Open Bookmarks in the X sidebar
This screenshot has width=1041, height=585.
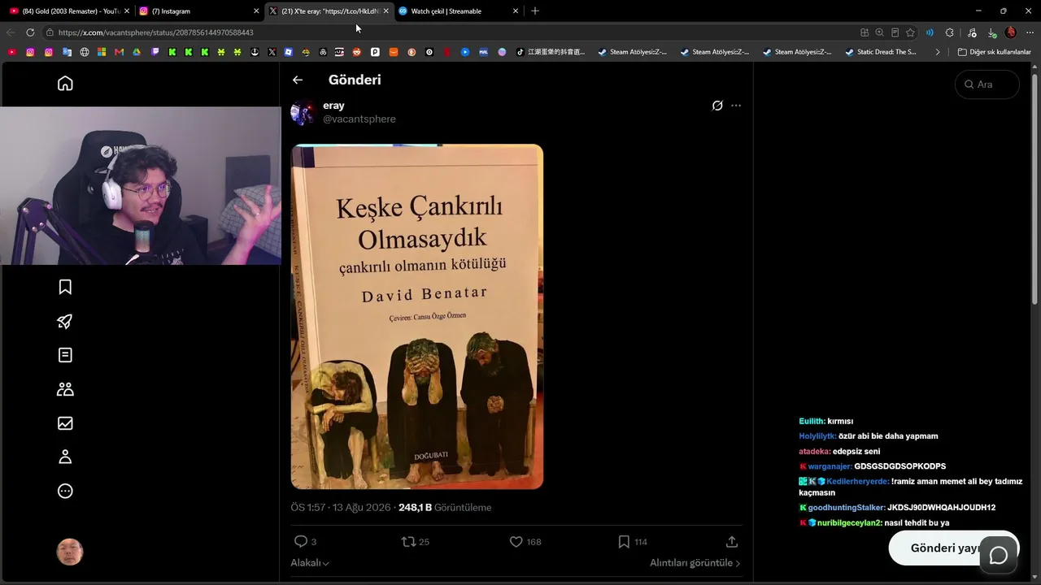click(65, 287)
